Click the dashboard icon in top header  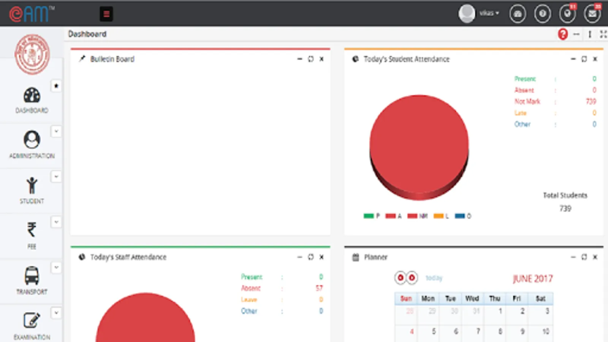[x=518, y=14]
